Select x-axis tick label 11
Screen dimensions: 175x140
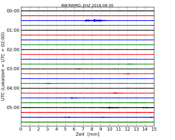(118, 129)
